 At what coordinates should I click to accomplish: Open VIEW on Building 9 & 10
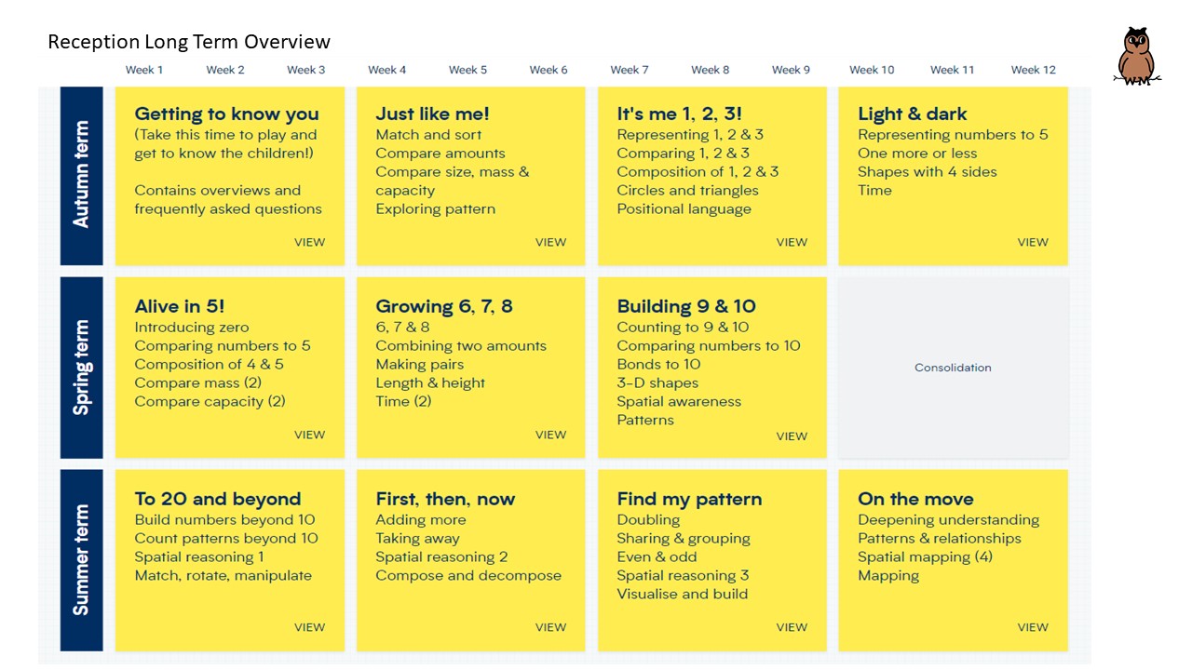click(x=792, y=435)
